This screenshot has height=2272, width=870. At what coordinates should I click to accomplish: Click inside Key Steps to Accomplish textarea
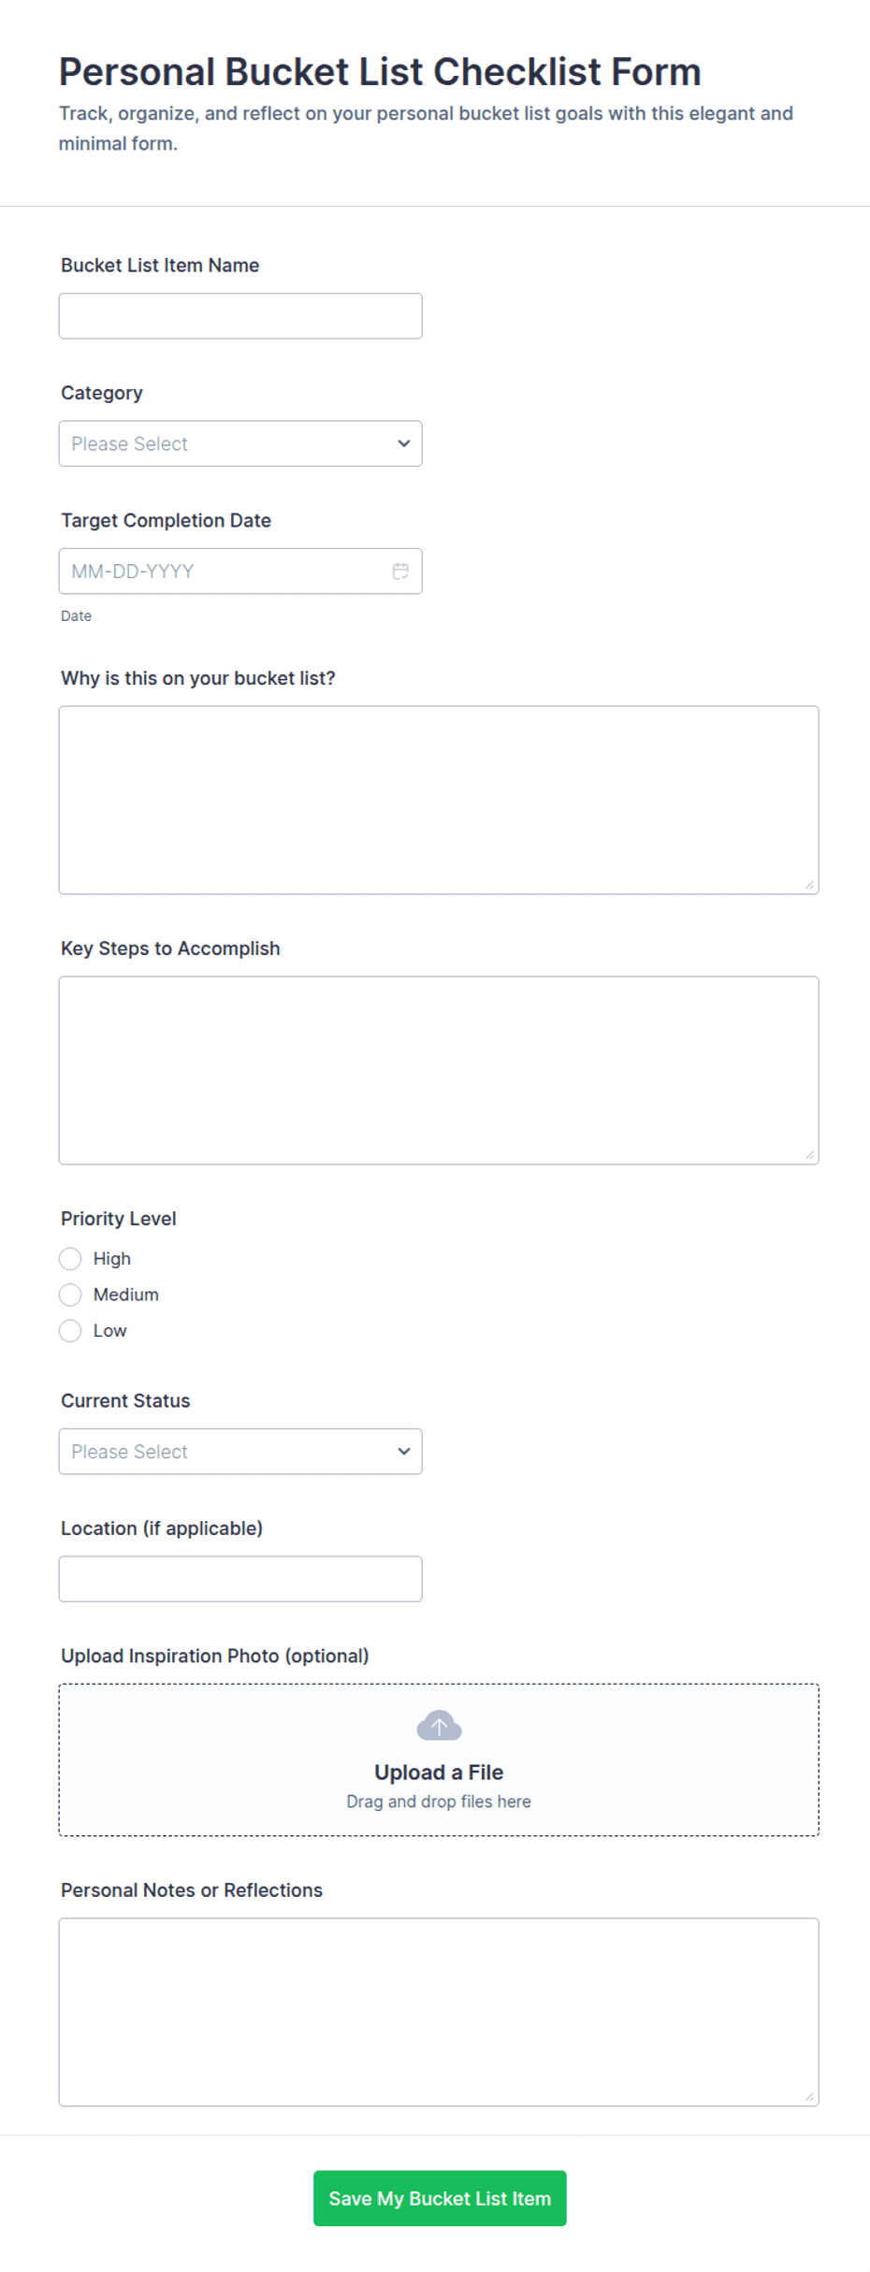pos(439,1071)
